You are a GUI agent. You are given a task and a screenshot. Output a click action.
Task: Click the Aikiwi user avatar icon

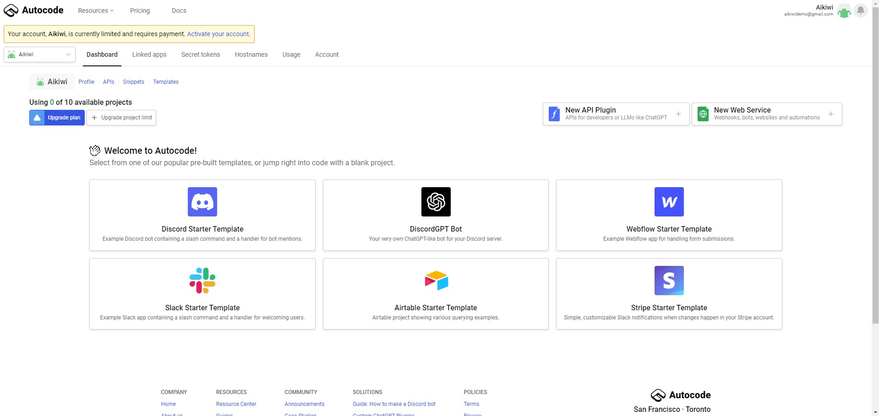click(844, 11)
